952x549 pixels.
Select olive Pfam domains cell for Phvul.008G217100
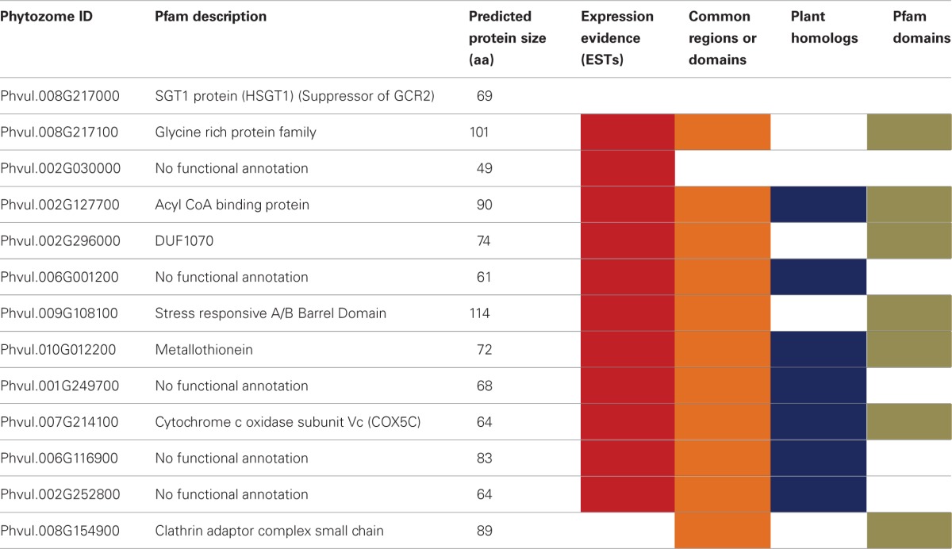pyautogui.click(x=909, y=132)
